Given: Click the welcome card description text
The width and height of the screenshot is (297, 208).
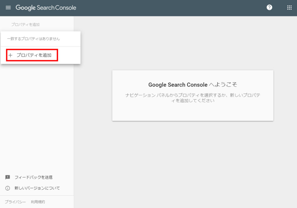Looking at the screenshot, I should coord(193,98).
